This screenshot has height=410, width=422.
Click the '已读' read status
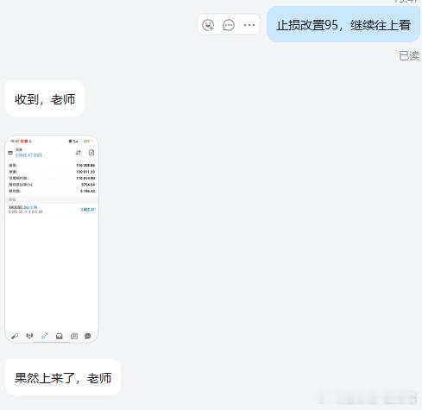point(409,56)
